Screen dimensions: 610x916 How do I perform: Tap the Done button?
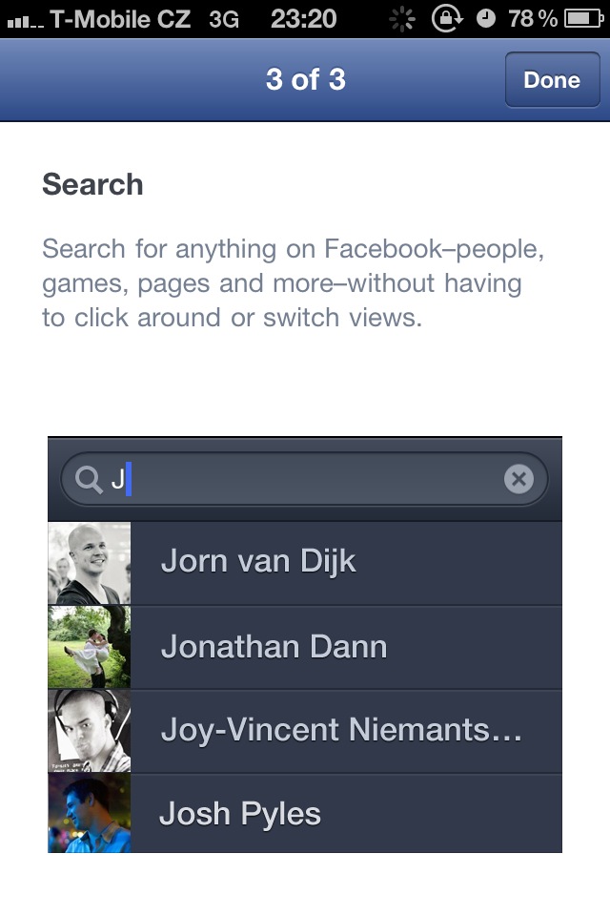coord(552,80)
